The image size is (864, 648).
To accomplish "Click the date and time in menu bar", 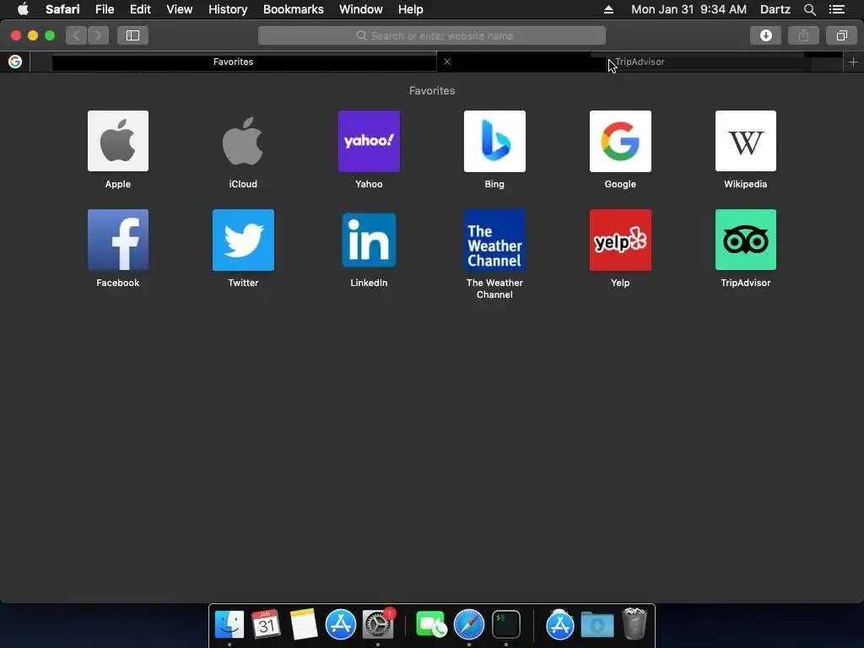I will point(688,9).
